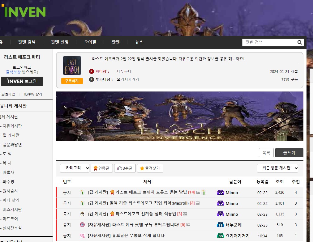Click party leader name 너누군데 in info box
The height and width of the screenshot is (242, 313).
click(x=124, y=71)
